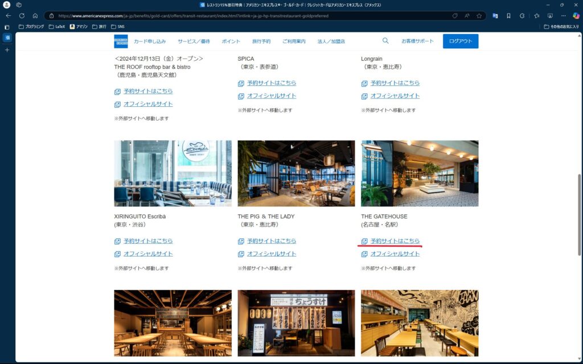This screenshot has width=583, height=364.
Task: Activate the read aloud icon
Action: tap(467, 15)
